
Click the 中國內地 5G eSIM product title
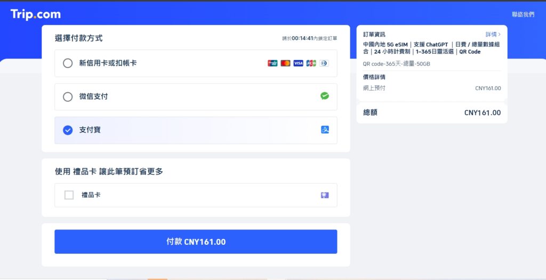click(431, 48)
